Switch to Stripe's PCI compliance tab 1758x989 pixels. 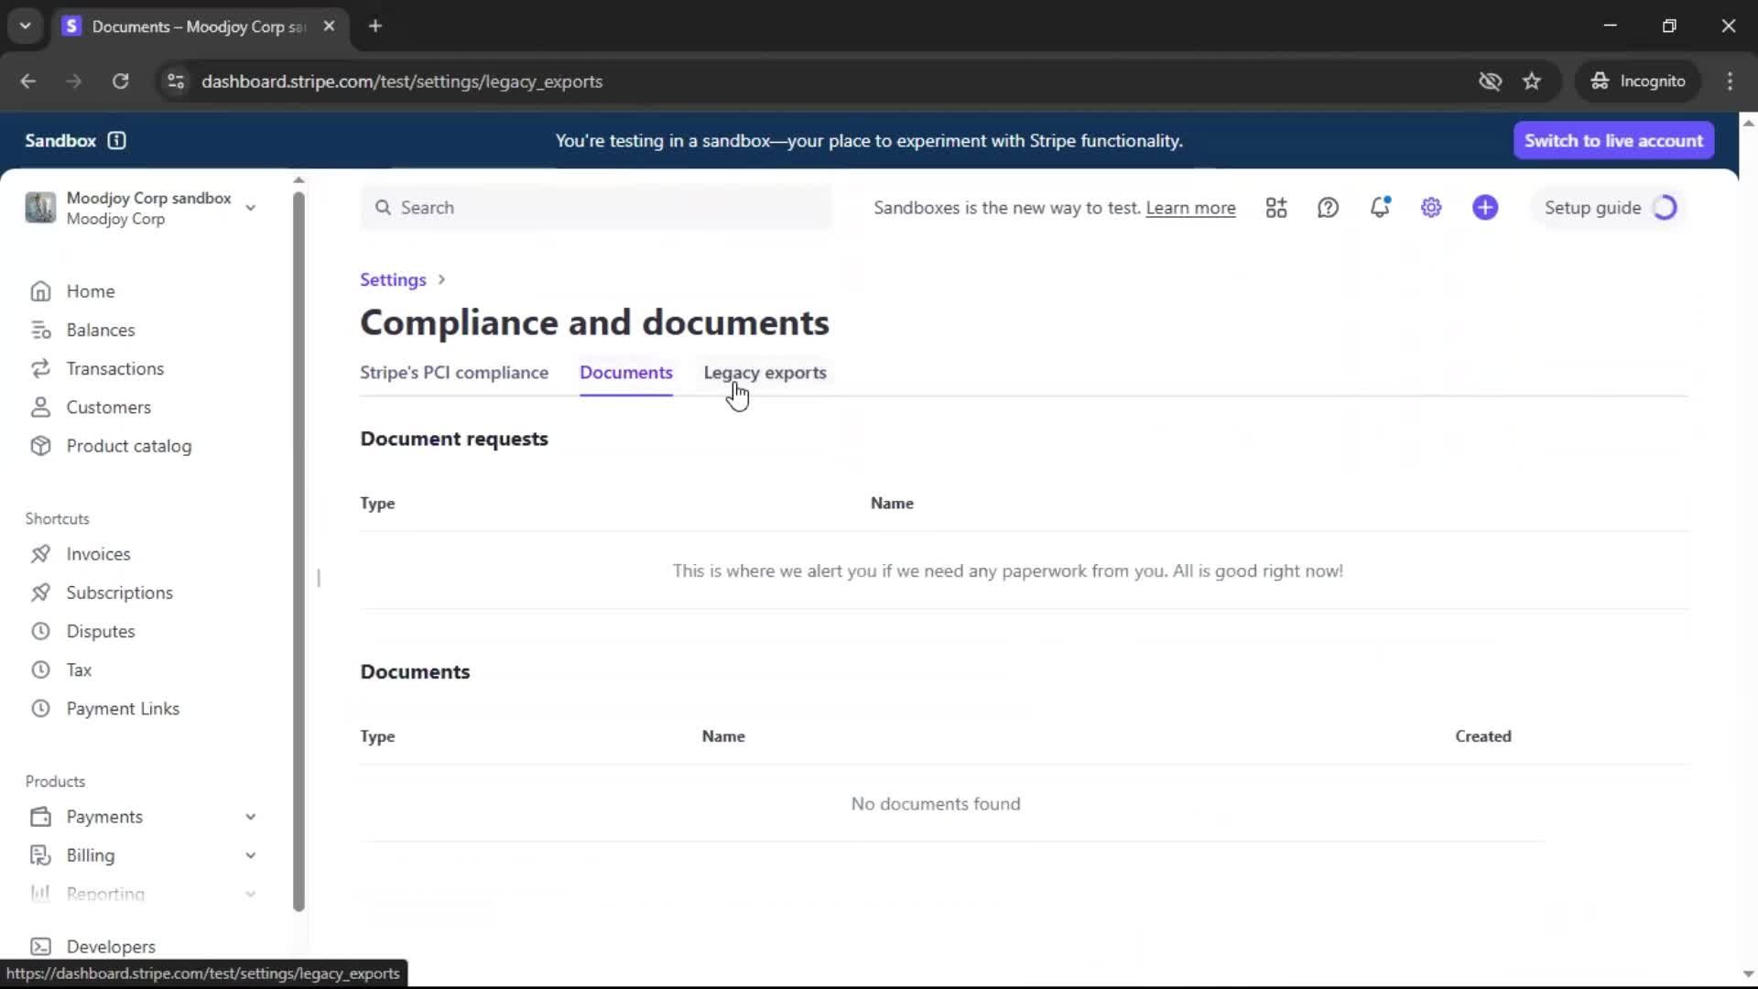(454, 373)
